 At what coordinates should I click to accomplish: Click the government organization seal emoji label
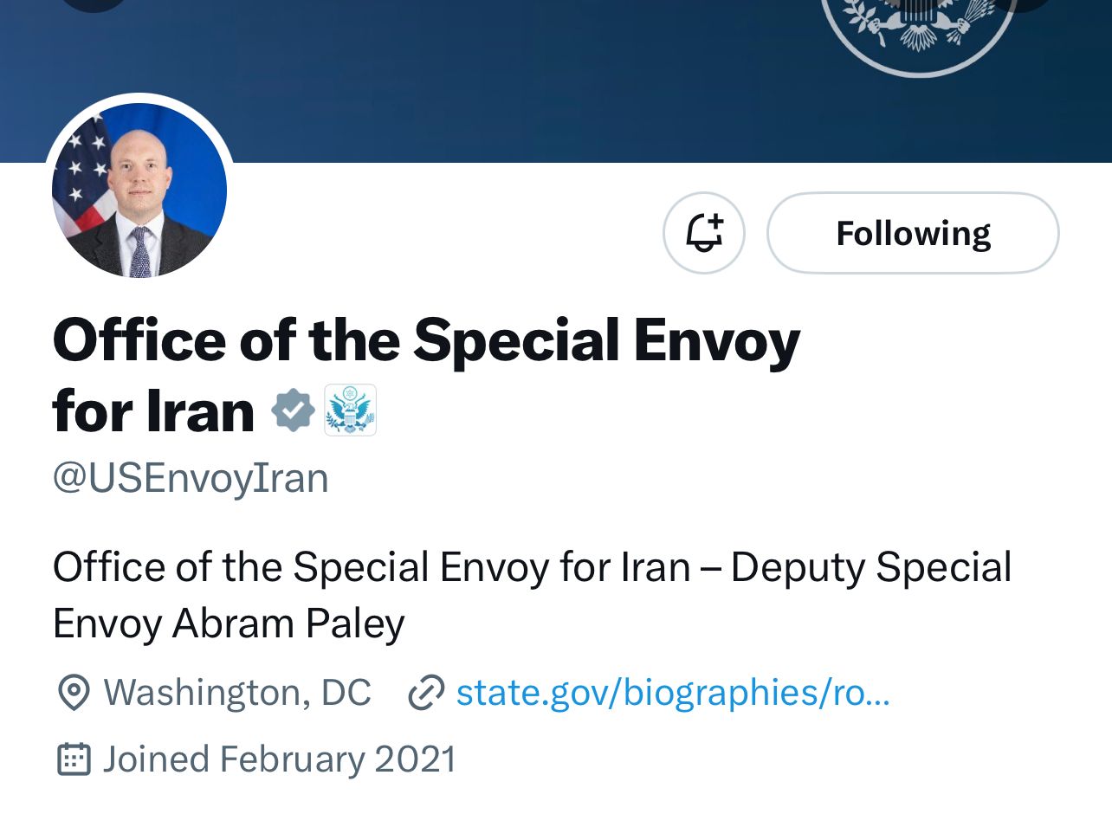(351, 410)
